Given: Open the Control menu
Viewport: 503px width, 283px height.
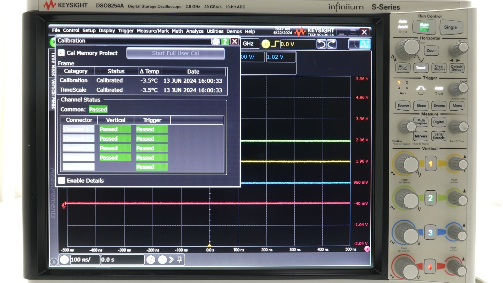Looking at the screenshot, I should [71, 30].
